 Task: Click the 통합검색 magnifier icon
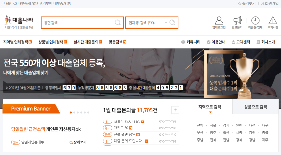(x=118, y=22)
